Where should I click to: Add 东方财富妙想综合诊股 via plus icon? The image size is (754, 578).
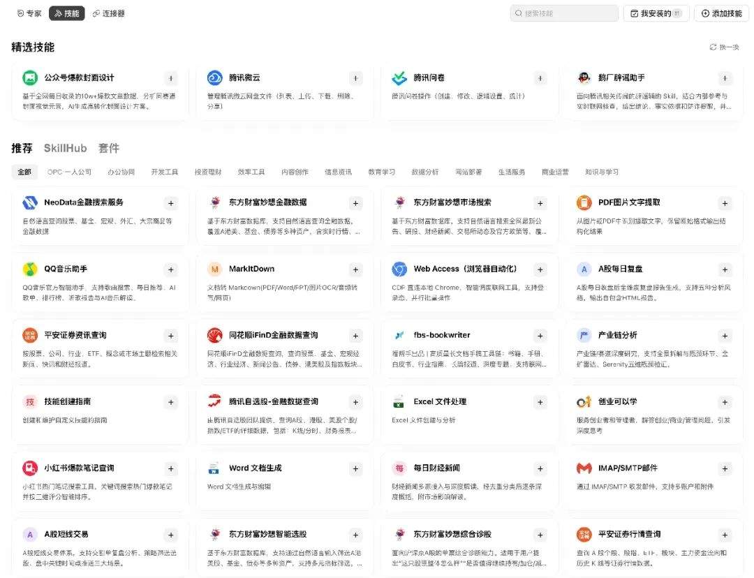pos(540,535)
